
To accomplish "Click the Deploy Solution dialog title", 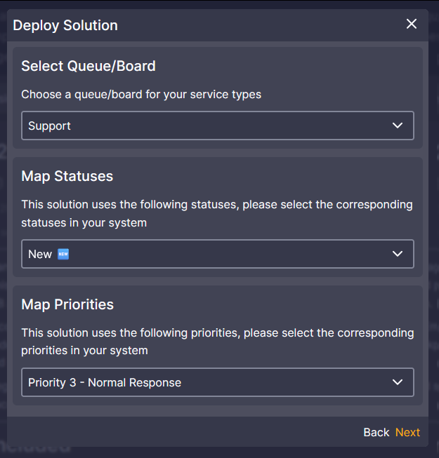I will pos(65,26).
